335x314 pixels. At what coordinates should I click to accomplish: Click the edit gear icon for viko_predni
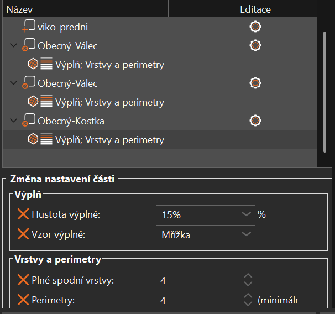(x=255, y=27)
